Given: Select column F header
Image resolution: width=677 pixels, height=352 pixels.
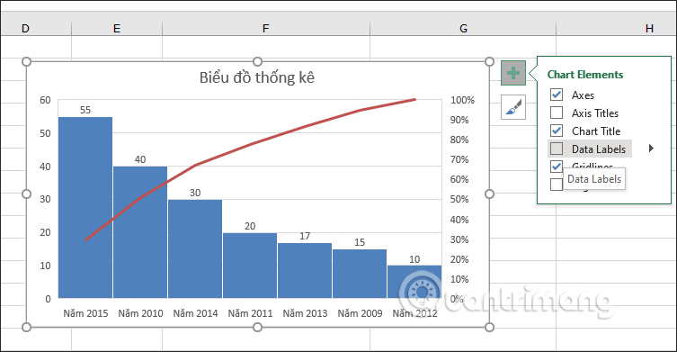Looking at the screenshot, I should point(265,29).
